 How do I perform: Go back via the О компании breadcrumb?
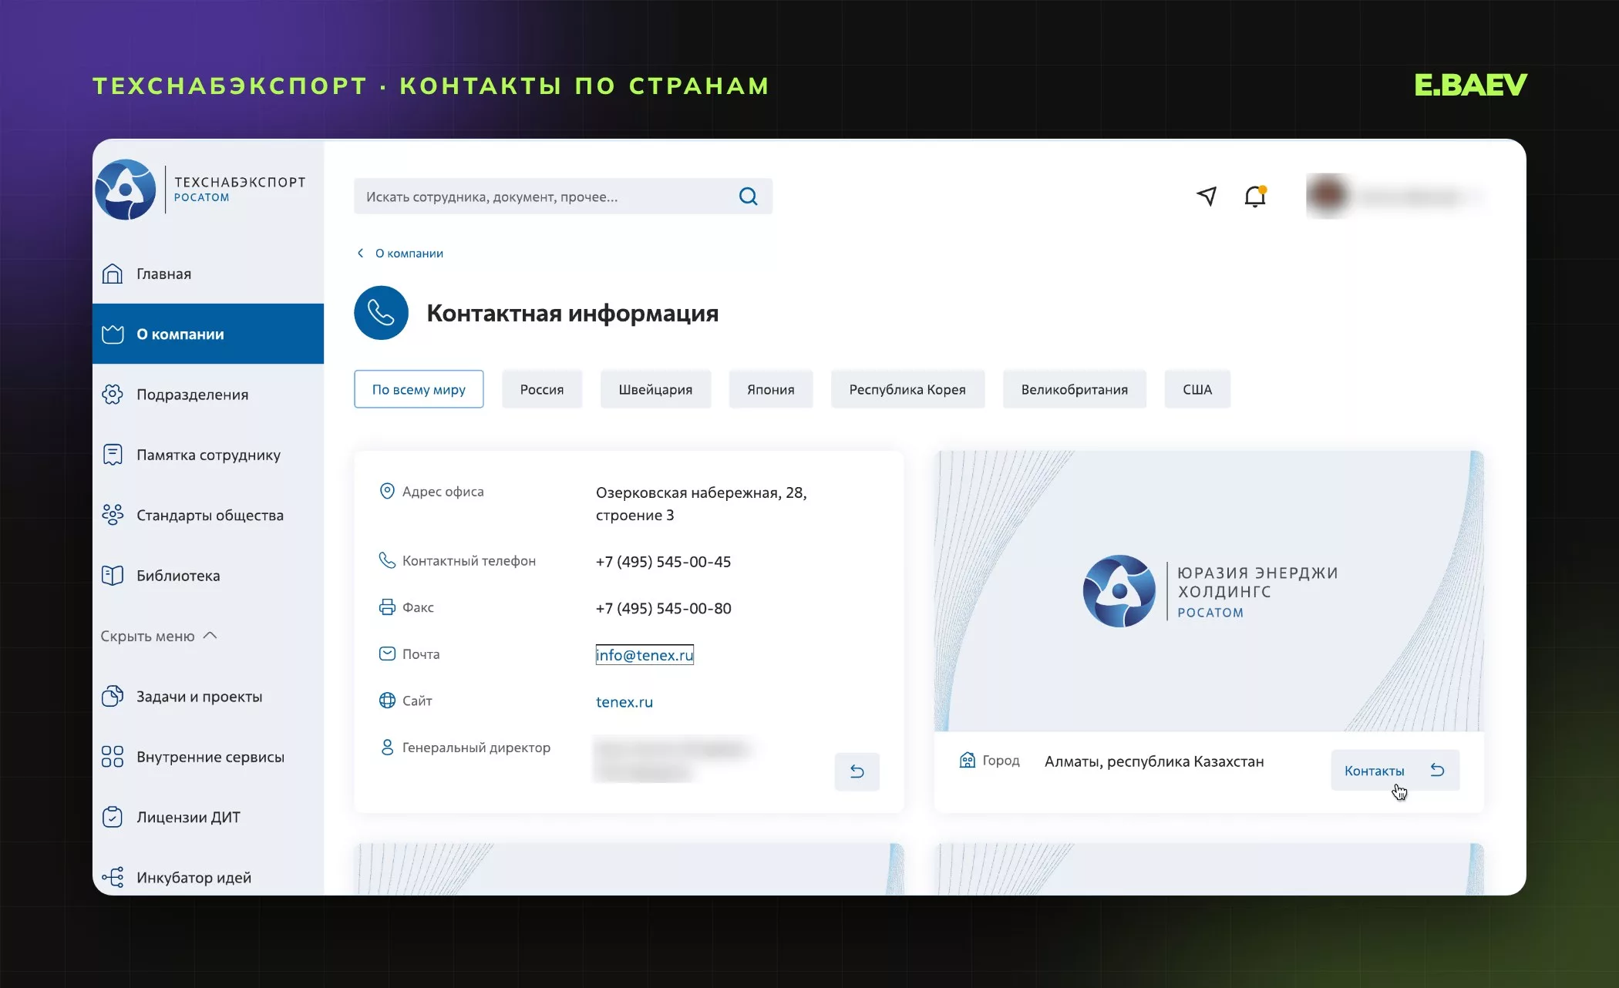tap(400, 253)
